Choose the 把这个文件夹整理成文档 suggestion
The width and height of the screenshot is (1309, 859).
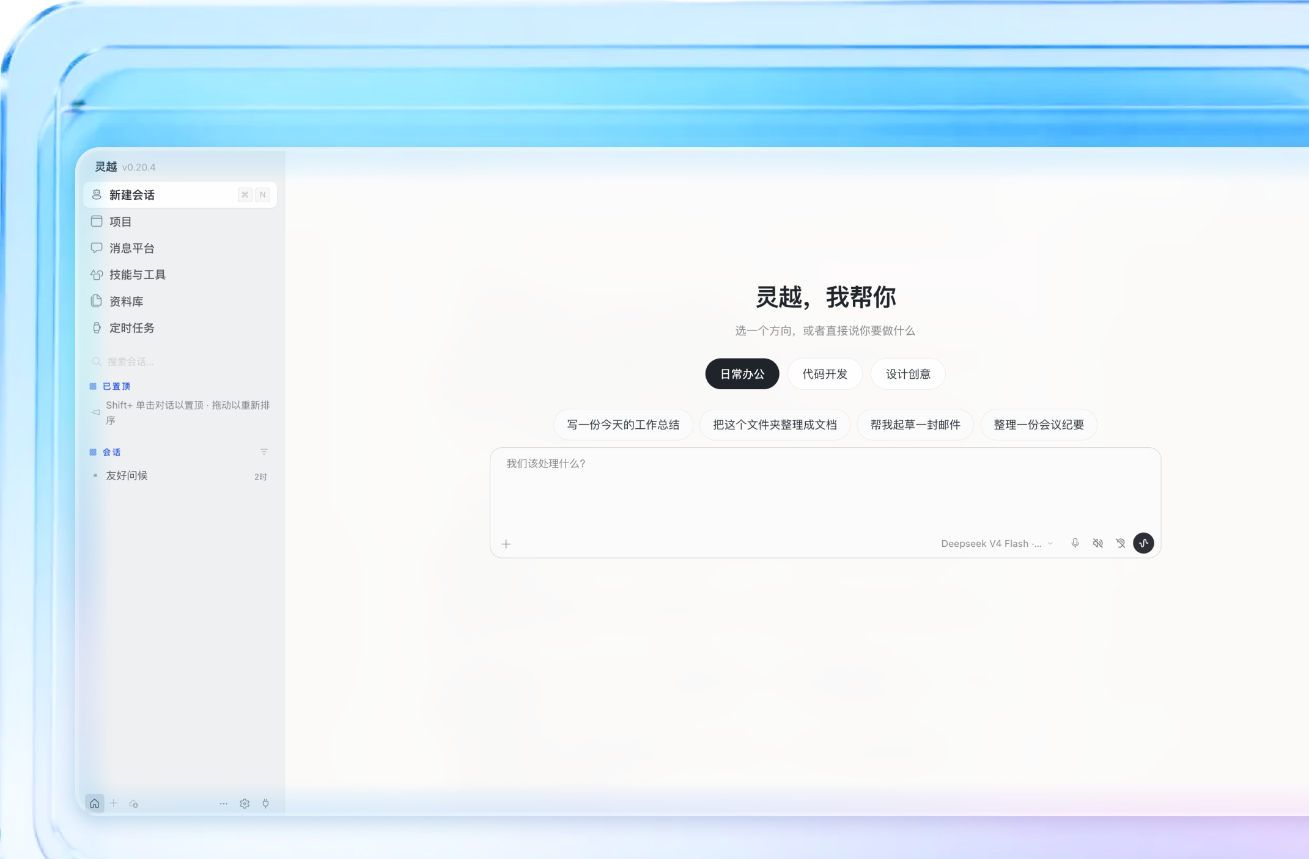click(x=775, y=425)
